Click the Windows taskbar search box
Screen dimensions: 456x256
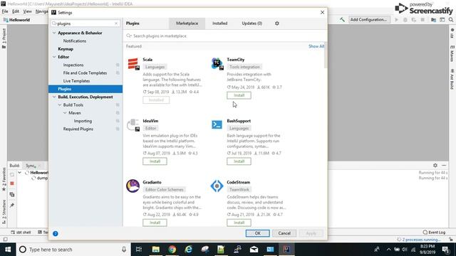[73, 250]
